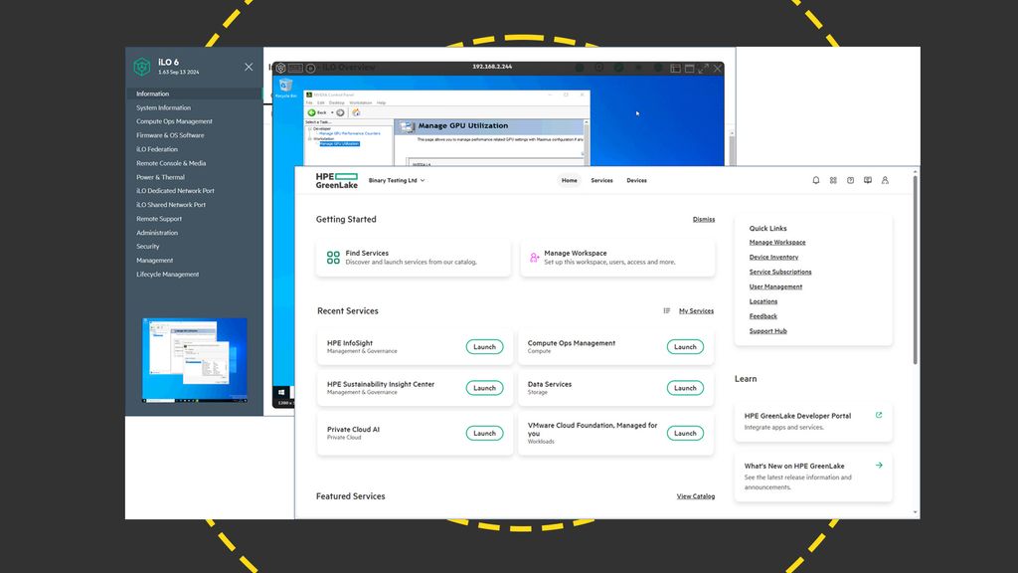Click the documentation book icon in header
The image size is (1018, 573).
coord(868,180)
